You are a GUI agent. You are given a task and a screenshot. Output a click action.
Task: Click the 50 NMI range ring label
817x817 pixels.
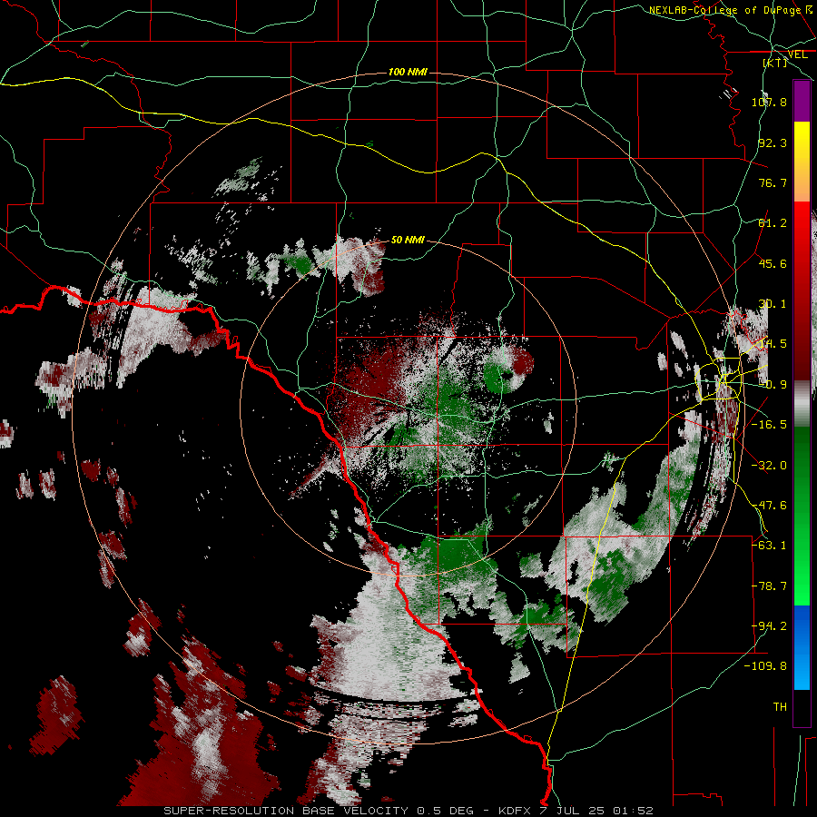(408, 240)
